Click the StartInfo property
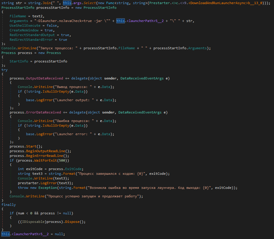Viewport: 274px width, 239px height. pos(19,61)
